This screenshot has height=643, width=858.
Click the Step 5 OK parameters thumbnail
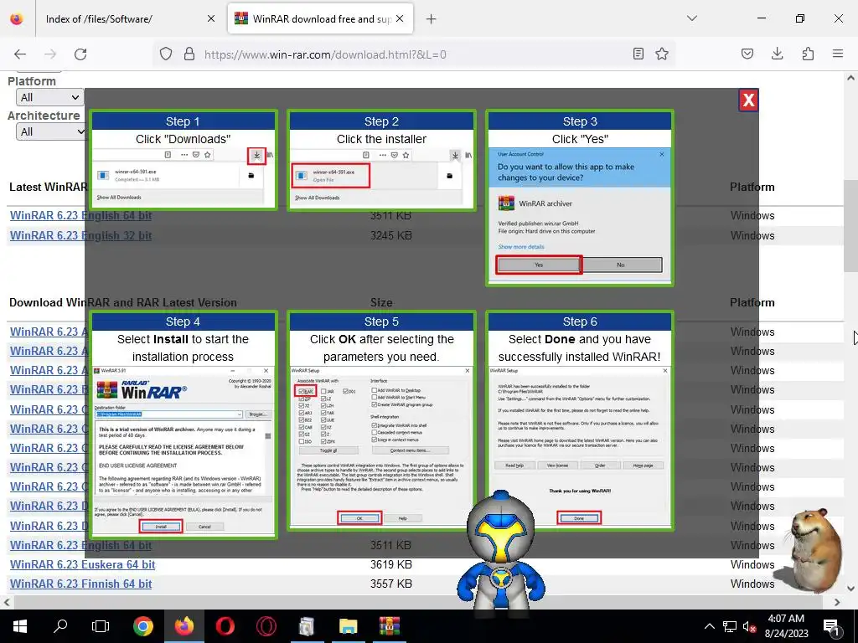tap(381, 420)
